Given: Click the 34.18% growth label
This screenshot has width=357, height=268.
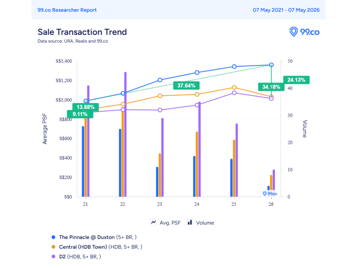Looking at the screenshot, I should 271,87.
